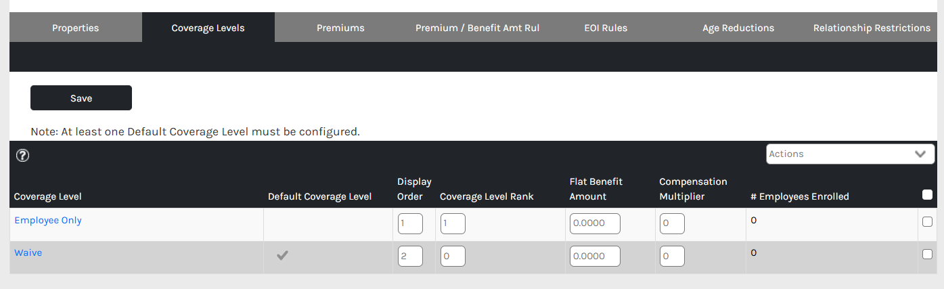The height and width of the screenshot is (289, 944).
Task: Switch to the EOI Rules tab
Action: (606, 28)
